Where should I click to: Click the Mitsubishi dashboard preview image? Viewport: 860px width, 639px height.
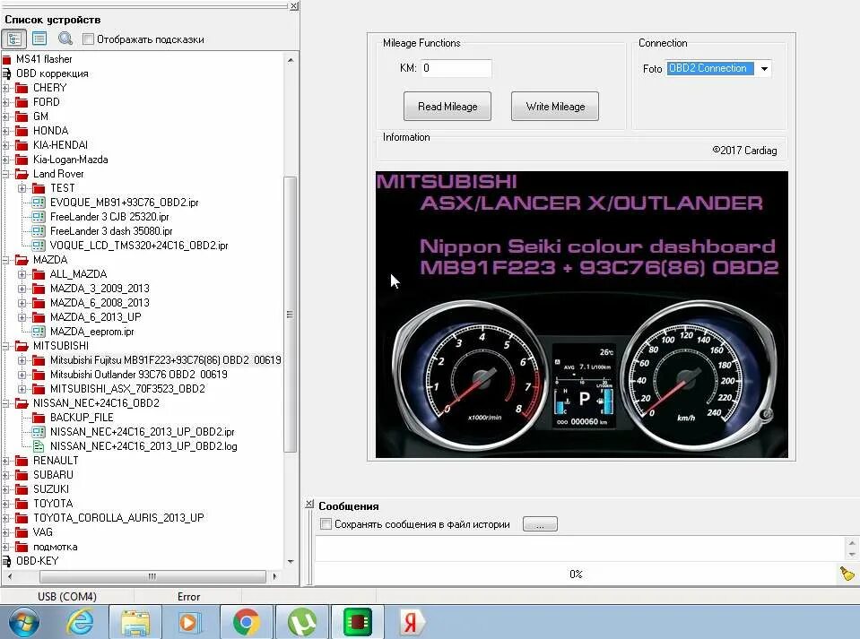(x=581, y=315)
